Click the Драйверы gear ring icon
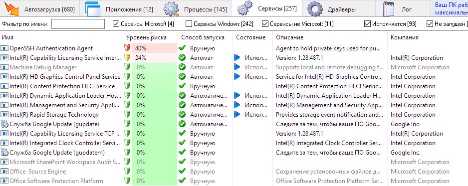Viewport: 468px width, 186px height. [314, 8]
